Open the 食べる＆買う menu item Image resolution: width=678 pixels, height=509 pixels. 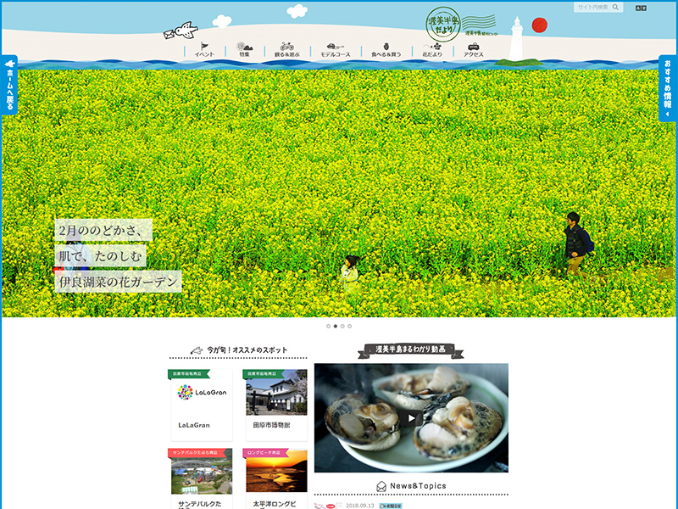[x=386, y=50]
